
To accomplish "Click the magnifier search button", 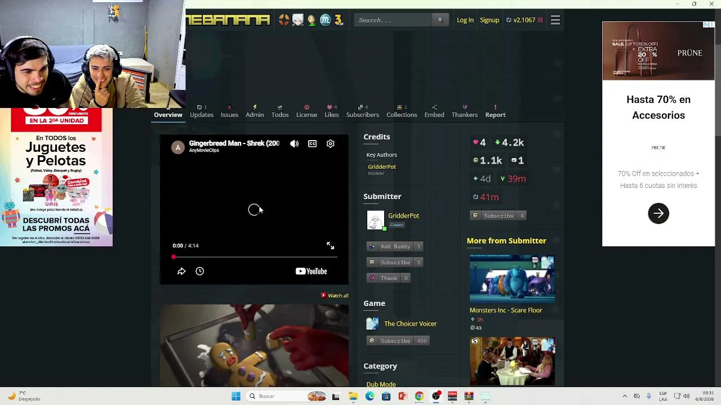I will [440, 20].
